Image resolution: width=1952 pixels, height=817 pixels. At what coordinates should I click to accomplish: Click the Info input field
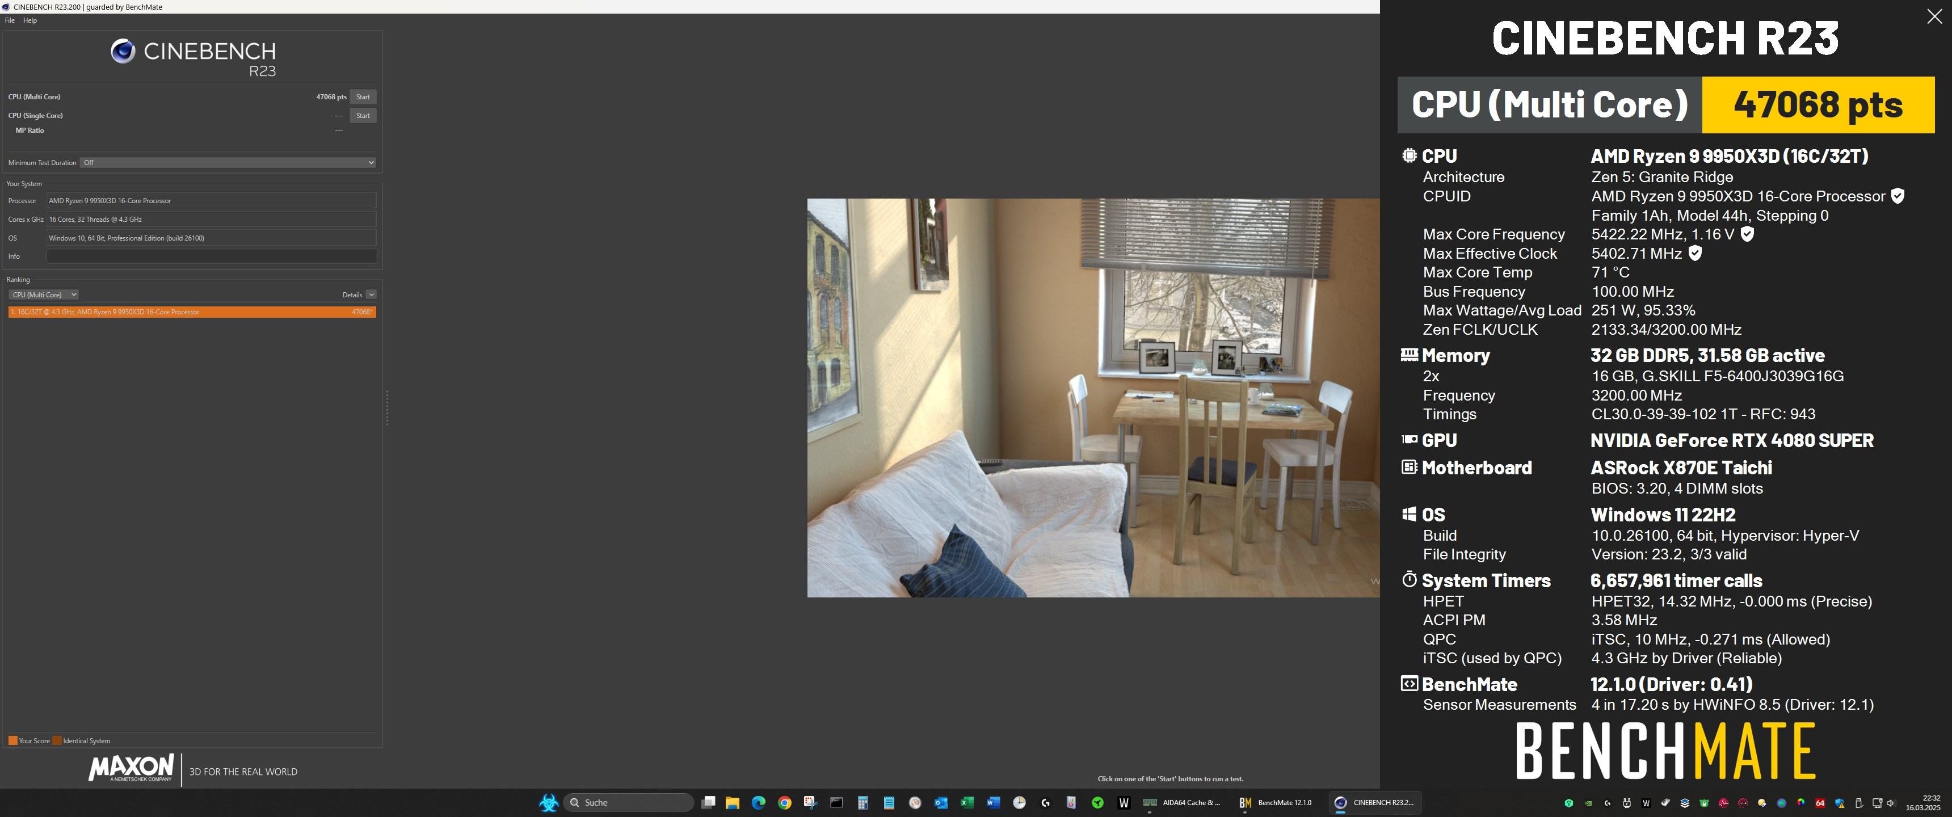click(212, 257)
